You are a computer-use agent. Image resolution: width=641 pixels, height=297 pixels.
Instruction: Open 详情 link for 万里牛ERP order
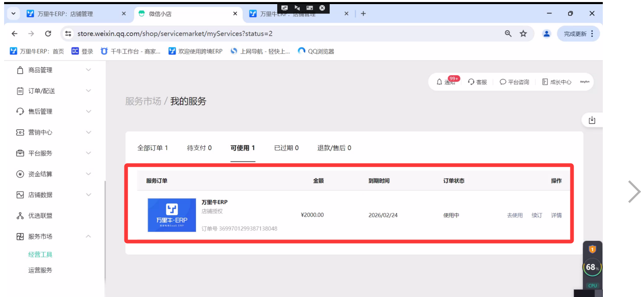pos(556,215)
